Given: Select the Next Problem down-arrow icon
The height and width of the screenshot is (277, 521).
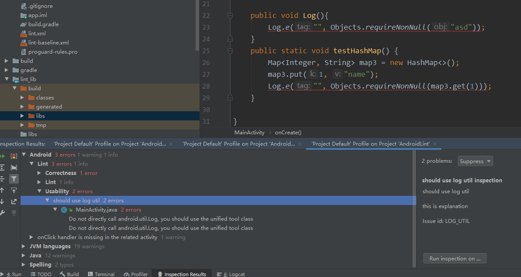Looking at the screenshot, I should pos(3,202).
